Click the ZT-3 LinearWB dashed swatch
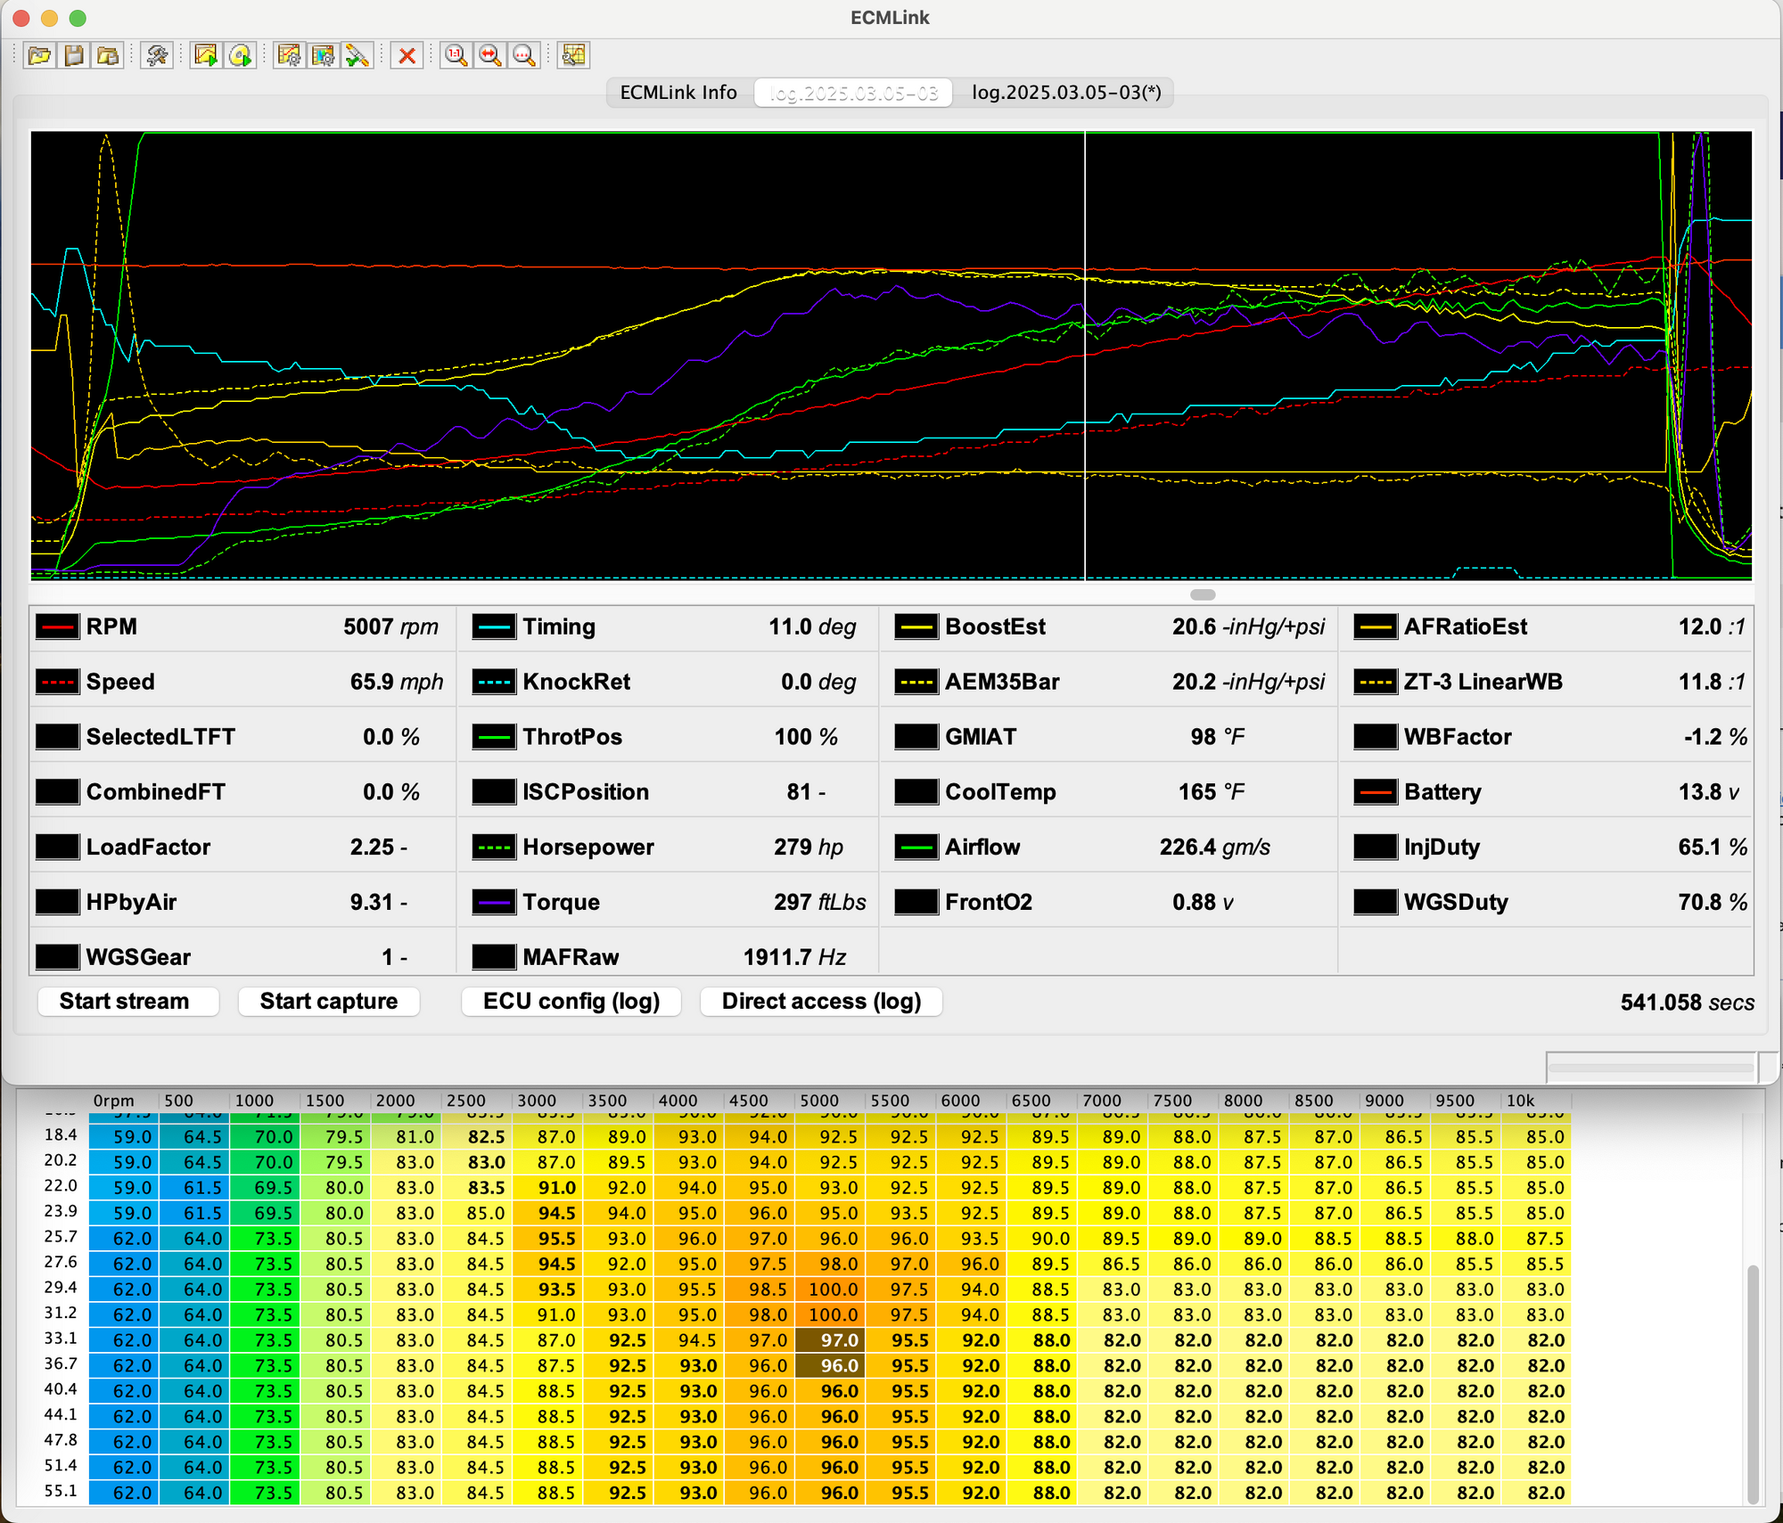Image resolution: width=1783 pixels, height=1523 pixels. point(1376,683)
